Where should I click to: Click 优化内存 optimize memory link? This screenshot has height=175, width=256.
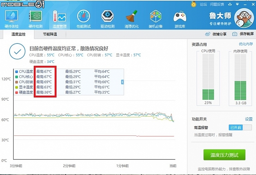tap(246, 44)
